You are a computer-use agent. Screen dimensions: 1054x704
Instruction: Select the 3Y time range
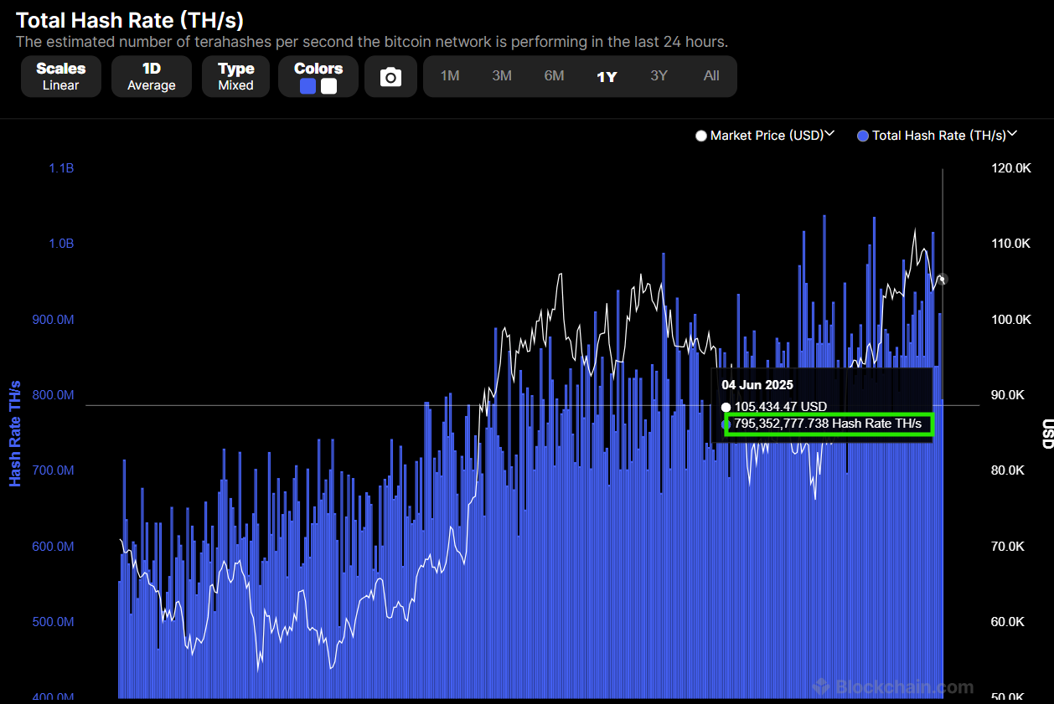pyautogui.click(x=659, y=76)
